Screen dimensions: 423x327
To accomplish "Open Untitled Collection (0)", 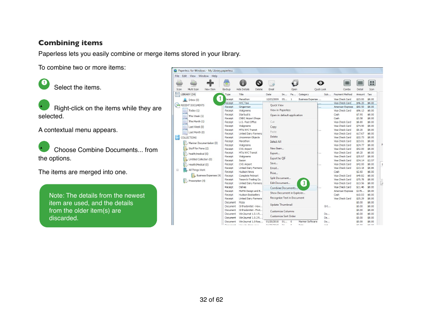I will pyautogui.click(x=200, y=159).
